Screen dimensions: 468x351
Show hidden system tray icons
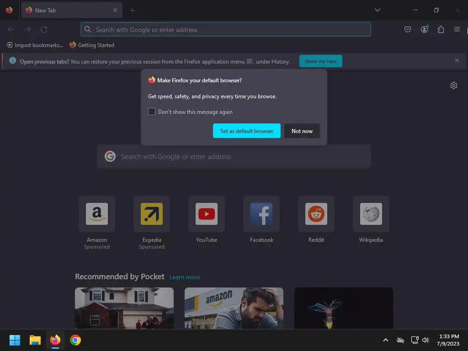386,340
